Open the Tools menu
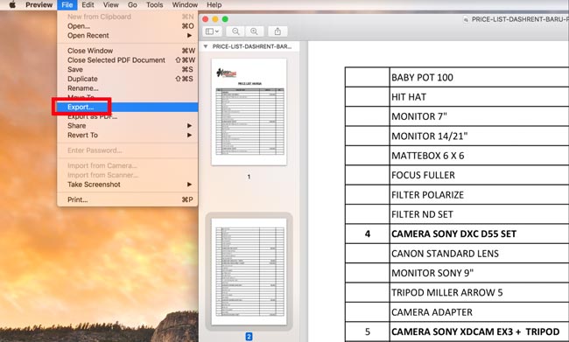 [x=155, y=4]
